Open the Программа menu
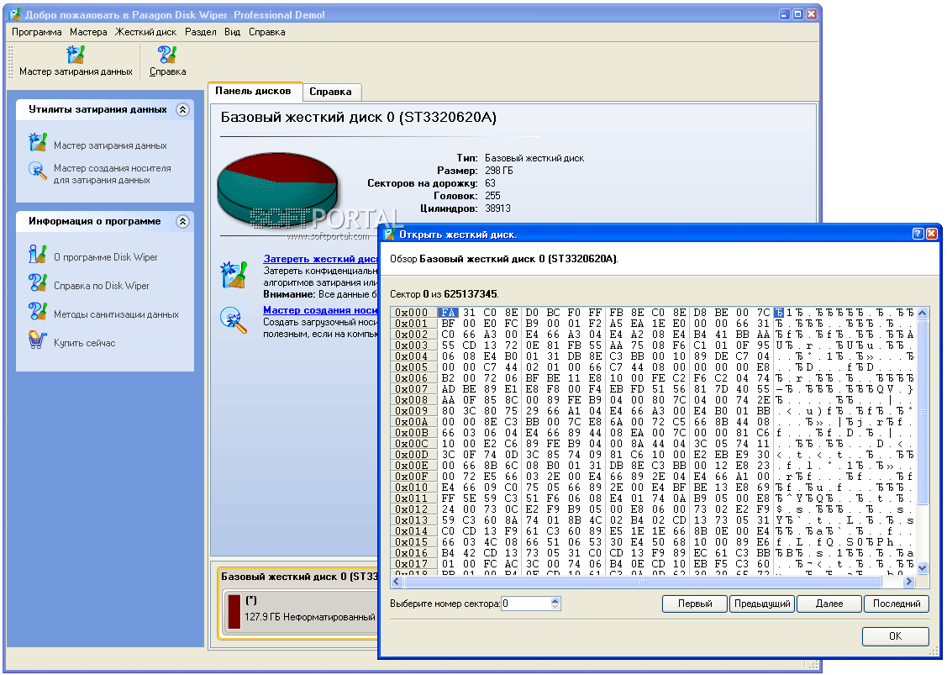 37,32
